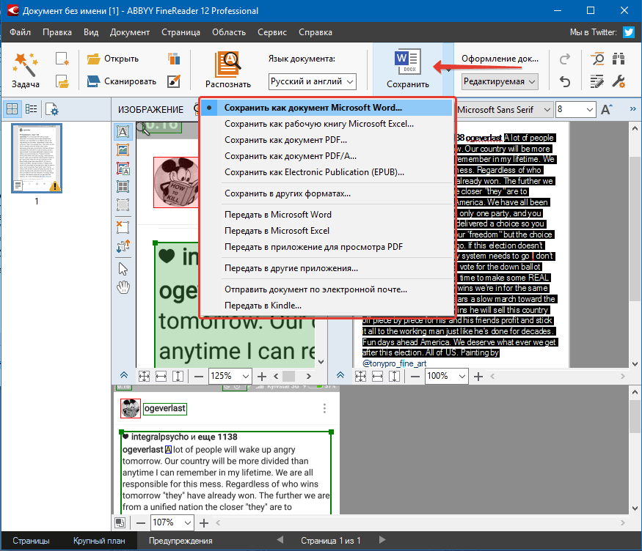The image size is (642, 551).
Task: Select the page 1 thumbnail
Action: [37, 158]
